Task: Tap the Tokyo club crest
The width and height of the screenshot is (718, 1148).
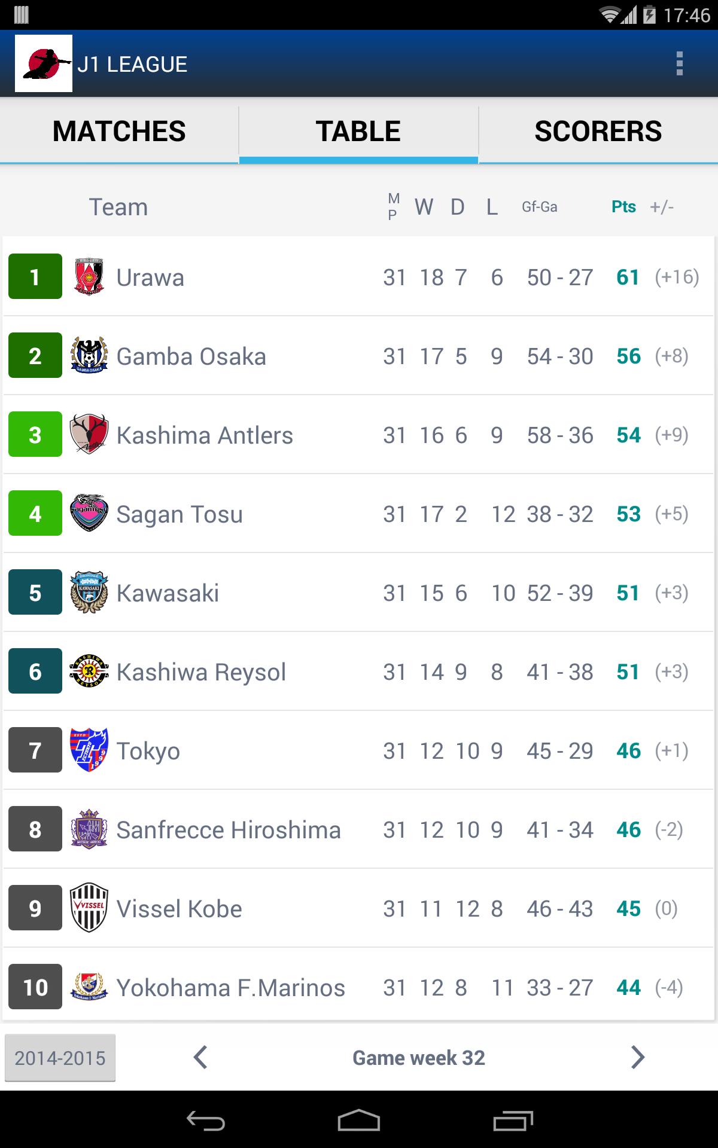Action: 89,750
